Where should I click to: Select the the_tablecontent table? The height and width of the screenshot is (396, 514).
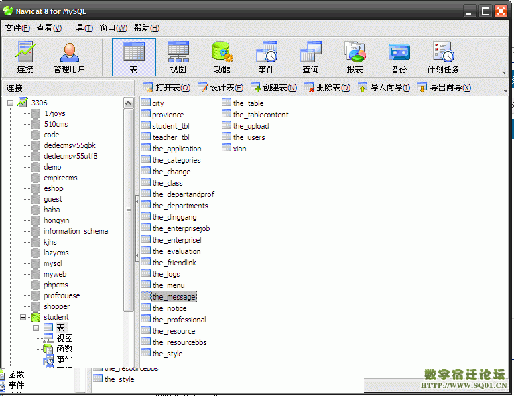pos(261,115)
